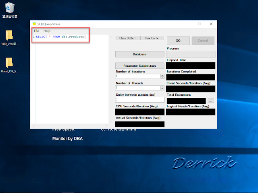Open the Database settings button

point(140,54)
